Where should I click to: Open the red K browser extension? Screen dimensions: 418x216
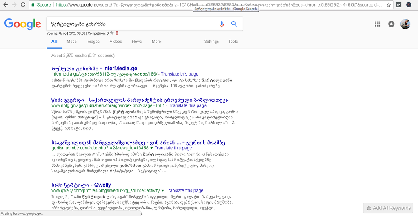[x=408, y=5]
